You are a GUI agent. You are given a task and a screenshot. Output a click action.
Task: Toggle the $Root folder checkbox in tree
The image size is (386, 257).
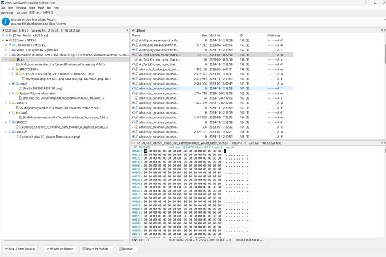[x=9, y=59]
